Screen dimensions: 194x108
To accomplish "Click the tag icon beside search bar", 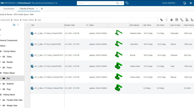I will [x=127, y=3].
